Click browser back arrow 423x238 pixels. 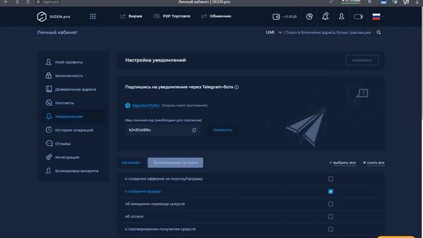pyautogui.click(x=6, y=2)
